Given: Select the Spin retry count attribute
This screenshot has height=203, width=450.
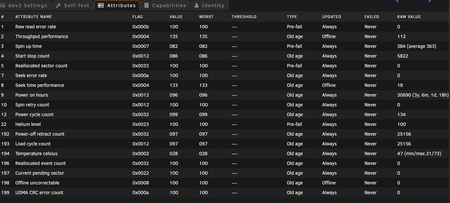Looking at the screenshot, I should click(x=32, y=105).
